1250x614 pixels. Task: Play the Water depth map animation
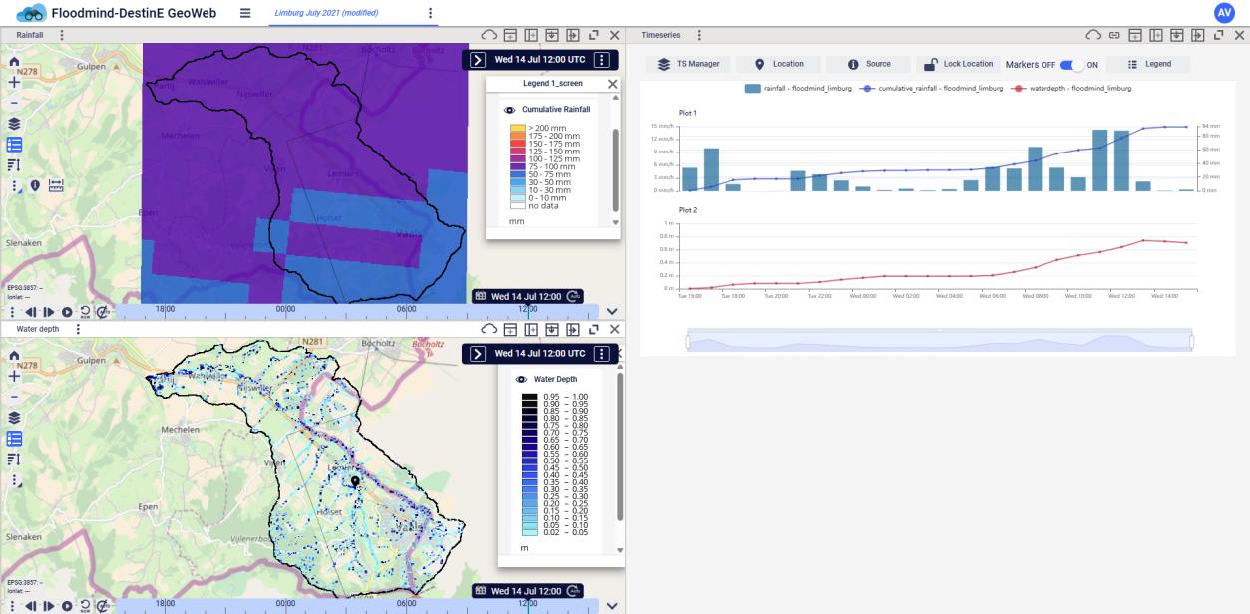coord(67,606)
